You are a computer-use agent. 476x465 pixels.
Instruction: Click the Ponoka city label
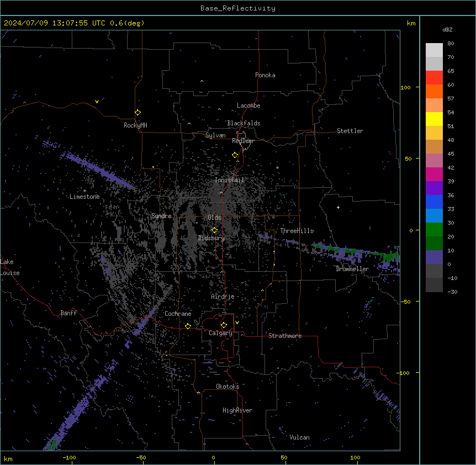265,75
